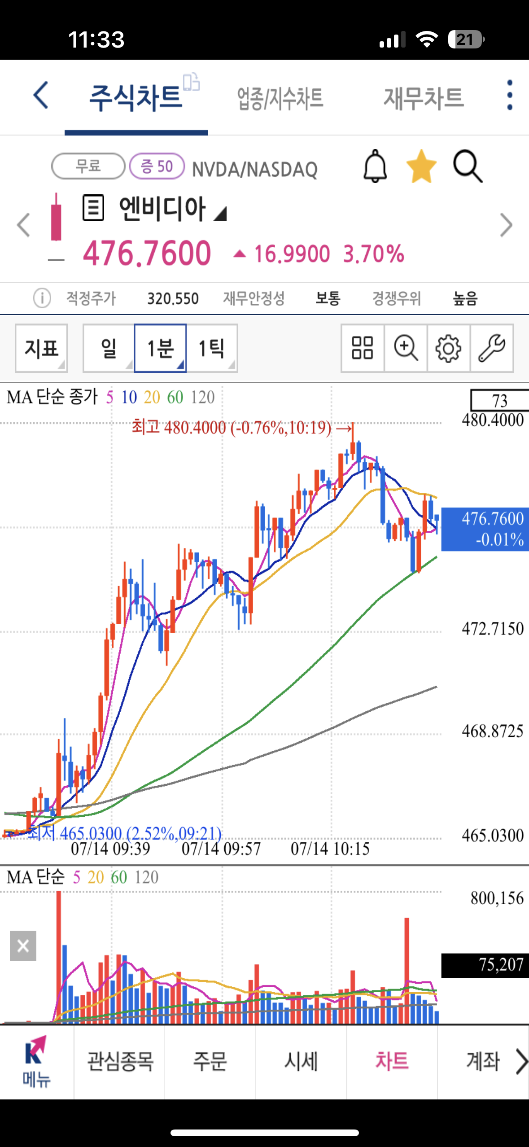
Task: Tap the MA 단순 종가 legend title
Action: pyautogui.click(x=52, y=397)
